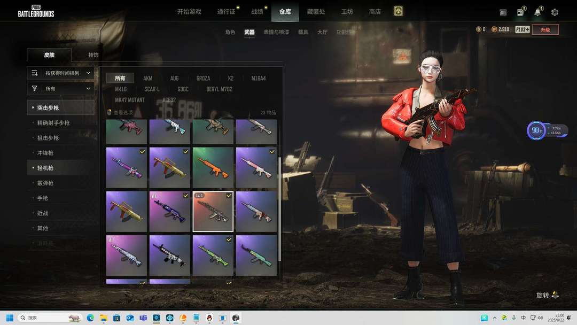This screenshot has height=325, width=577.
Task: Click the PLUS badge icon
Action: 522,29
